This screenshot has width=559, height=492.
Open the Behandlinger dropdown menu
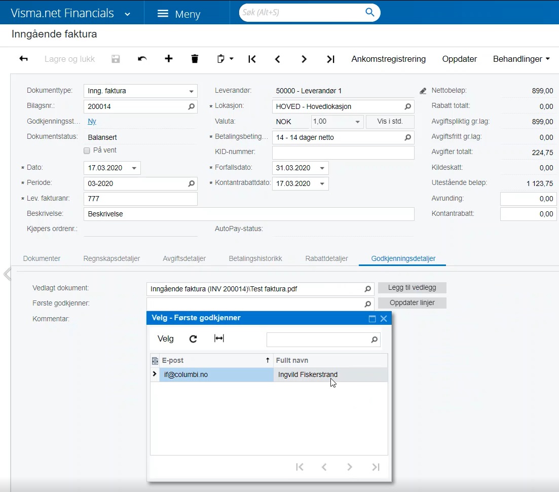(521, 59)
